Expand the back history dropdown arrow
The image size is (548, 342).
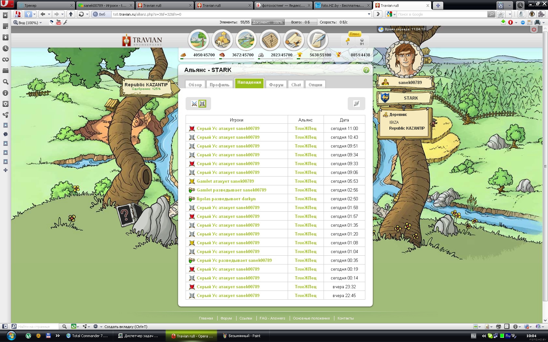pyautogui.click(x=49, y=14)
